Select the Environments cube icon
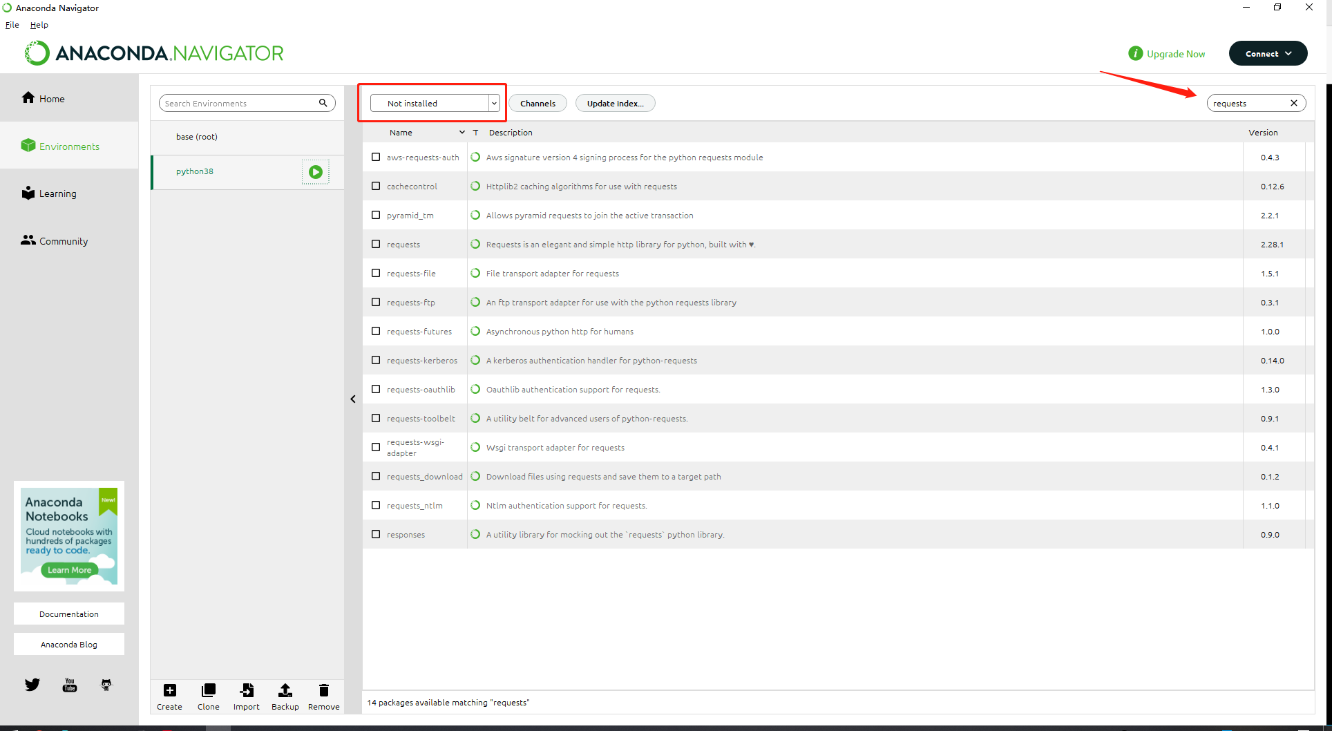The width and height of the screenshot is (1332, 731). click(28, 145)
